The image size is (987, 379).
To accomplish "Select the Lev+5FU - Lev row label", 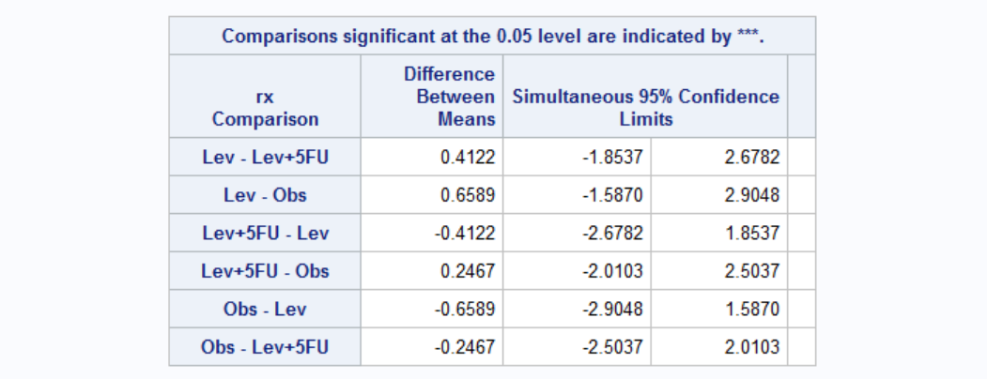I will (265, 233).
